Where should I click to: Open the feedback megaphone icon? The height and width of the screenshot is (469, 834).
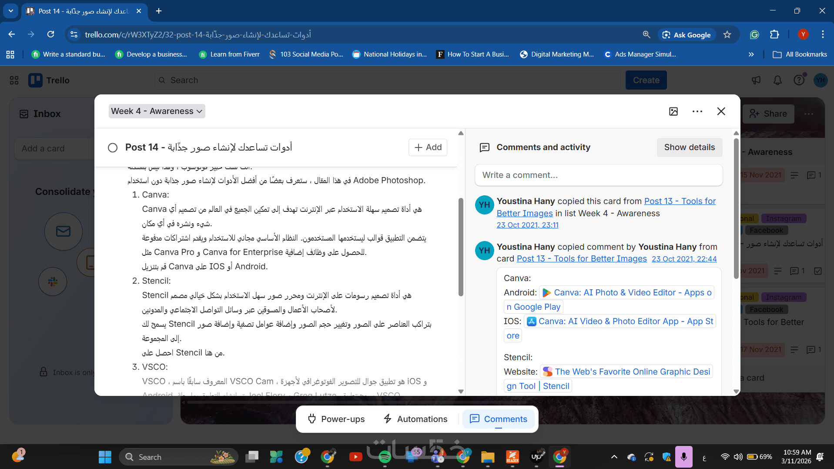pos(757,80)
